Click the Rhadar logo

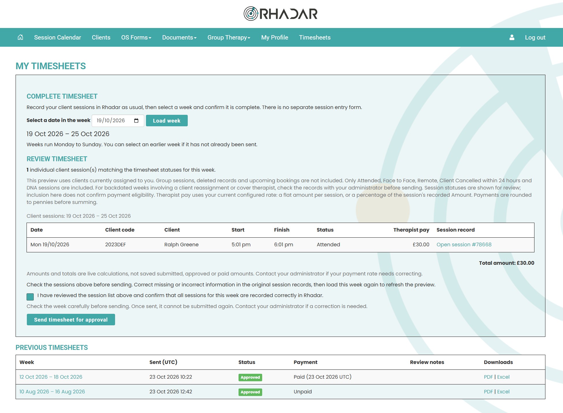pos(281,14)
